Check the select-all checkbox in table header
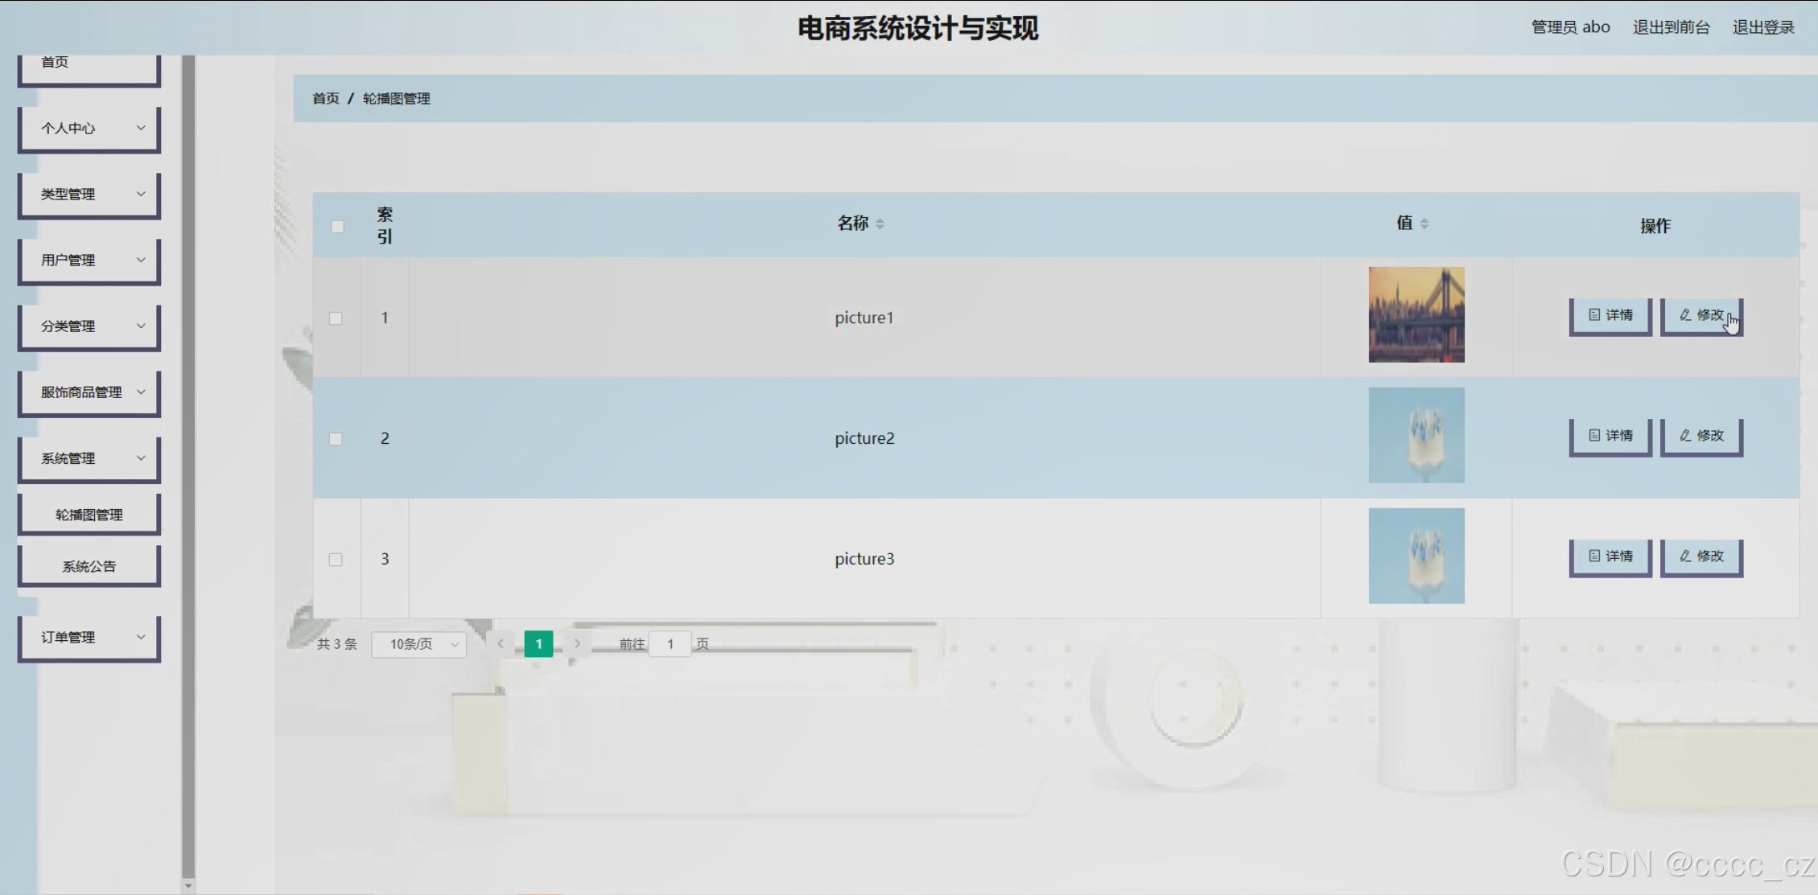The width and height of the screenshot is (1818, 895). (337, 227)
